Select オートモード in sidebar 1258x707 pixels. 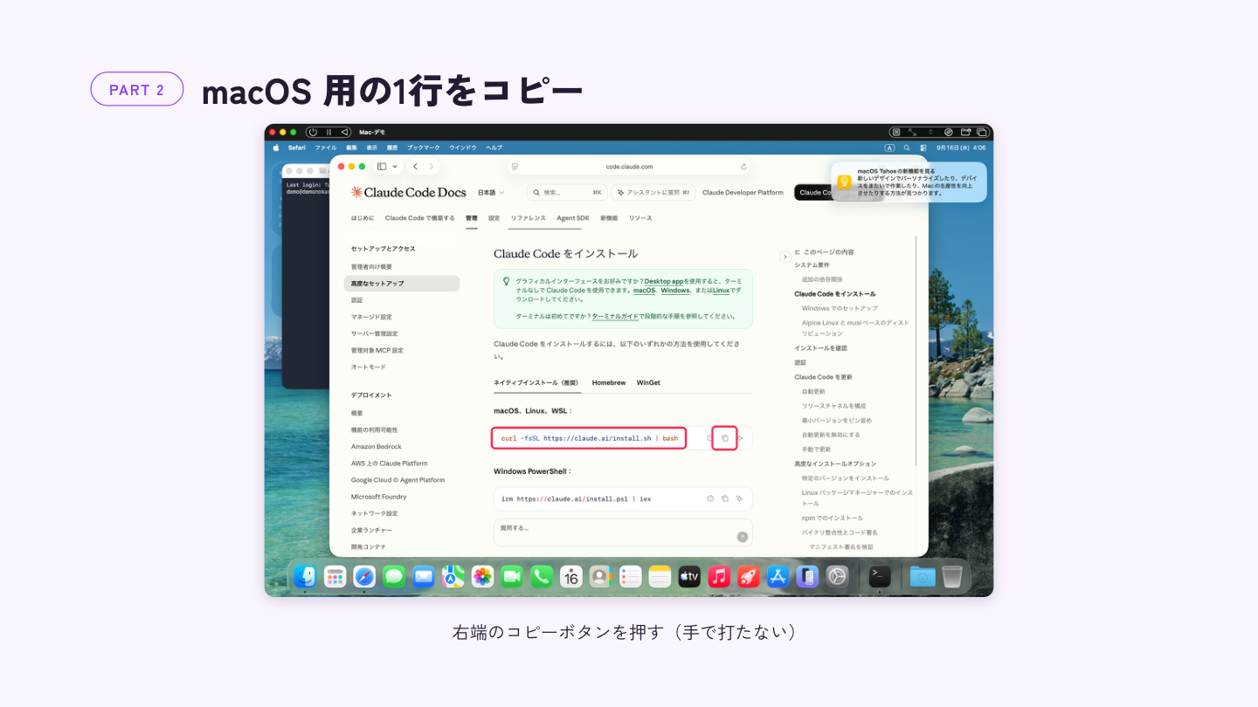coord(369,367)
